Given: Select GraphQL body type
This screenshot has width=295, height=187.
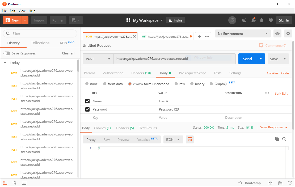Looking at the screenshot, I should (x=211, y=84).
